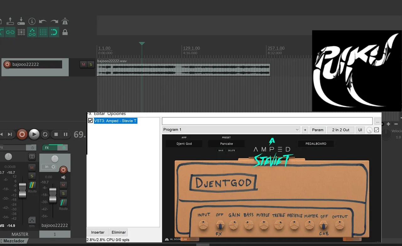Arm record on bajooo22222 track panel
This screenshot has height=246, width=402.
click(7, 64)
